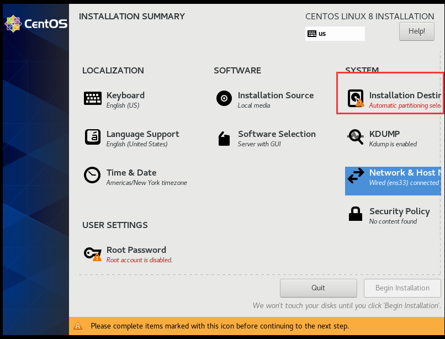Image resolution: width=445 pixels, height=339 pixels.
Task: Open Language Support settings label
Action: (143, 134)
